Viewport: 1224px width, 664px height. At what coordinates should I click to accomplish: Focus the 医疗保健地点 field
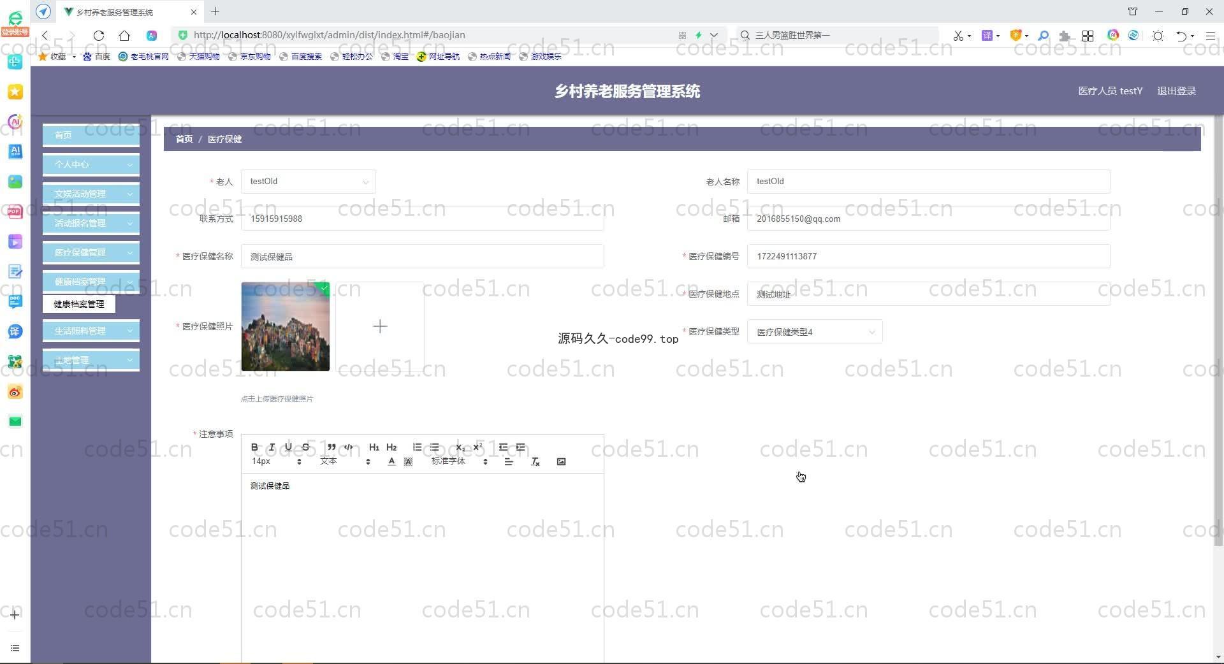pyautogui.click(x=928, y=294)
